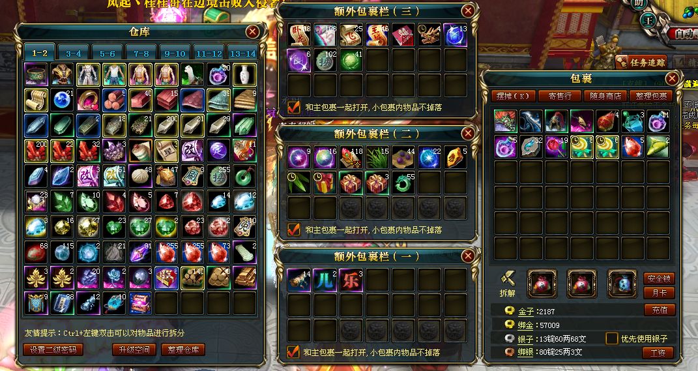
Task: Click the 金子 currency link
Action: [526, 311]
